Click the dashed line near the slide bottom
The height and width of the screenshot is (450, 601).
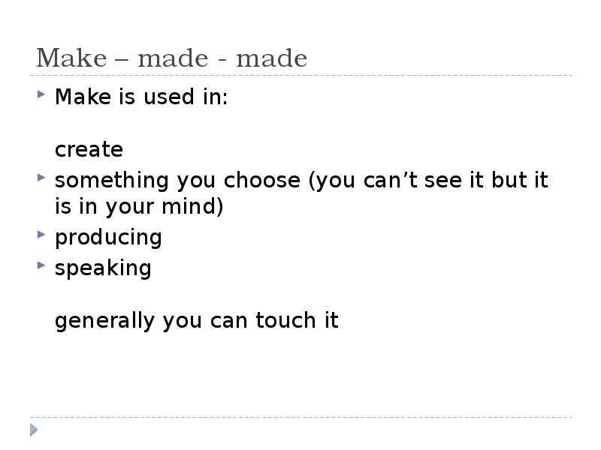click(x=300, y=417)
